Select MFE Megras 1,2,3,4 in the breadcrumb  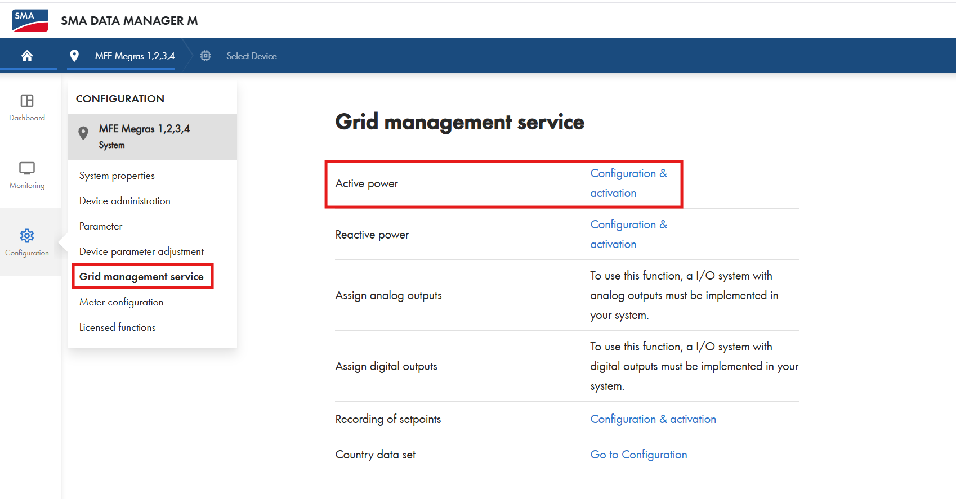[x=135, y=56]
